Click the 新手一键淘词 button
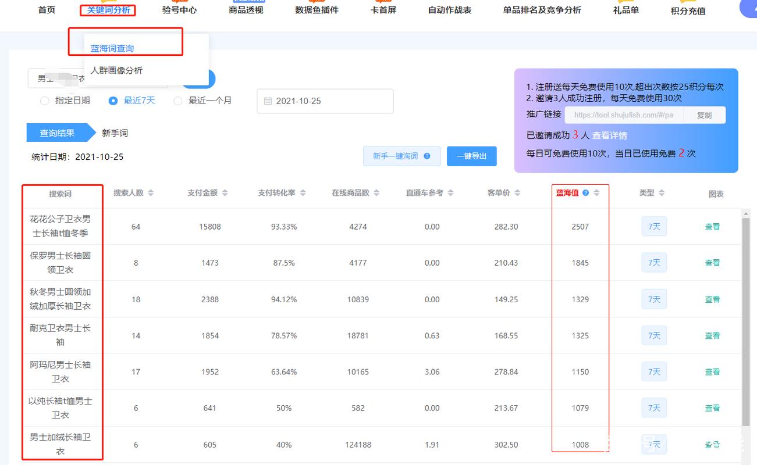Image resolution: width=757 pixels, height=465 pixels. click(x=401, y=156)
